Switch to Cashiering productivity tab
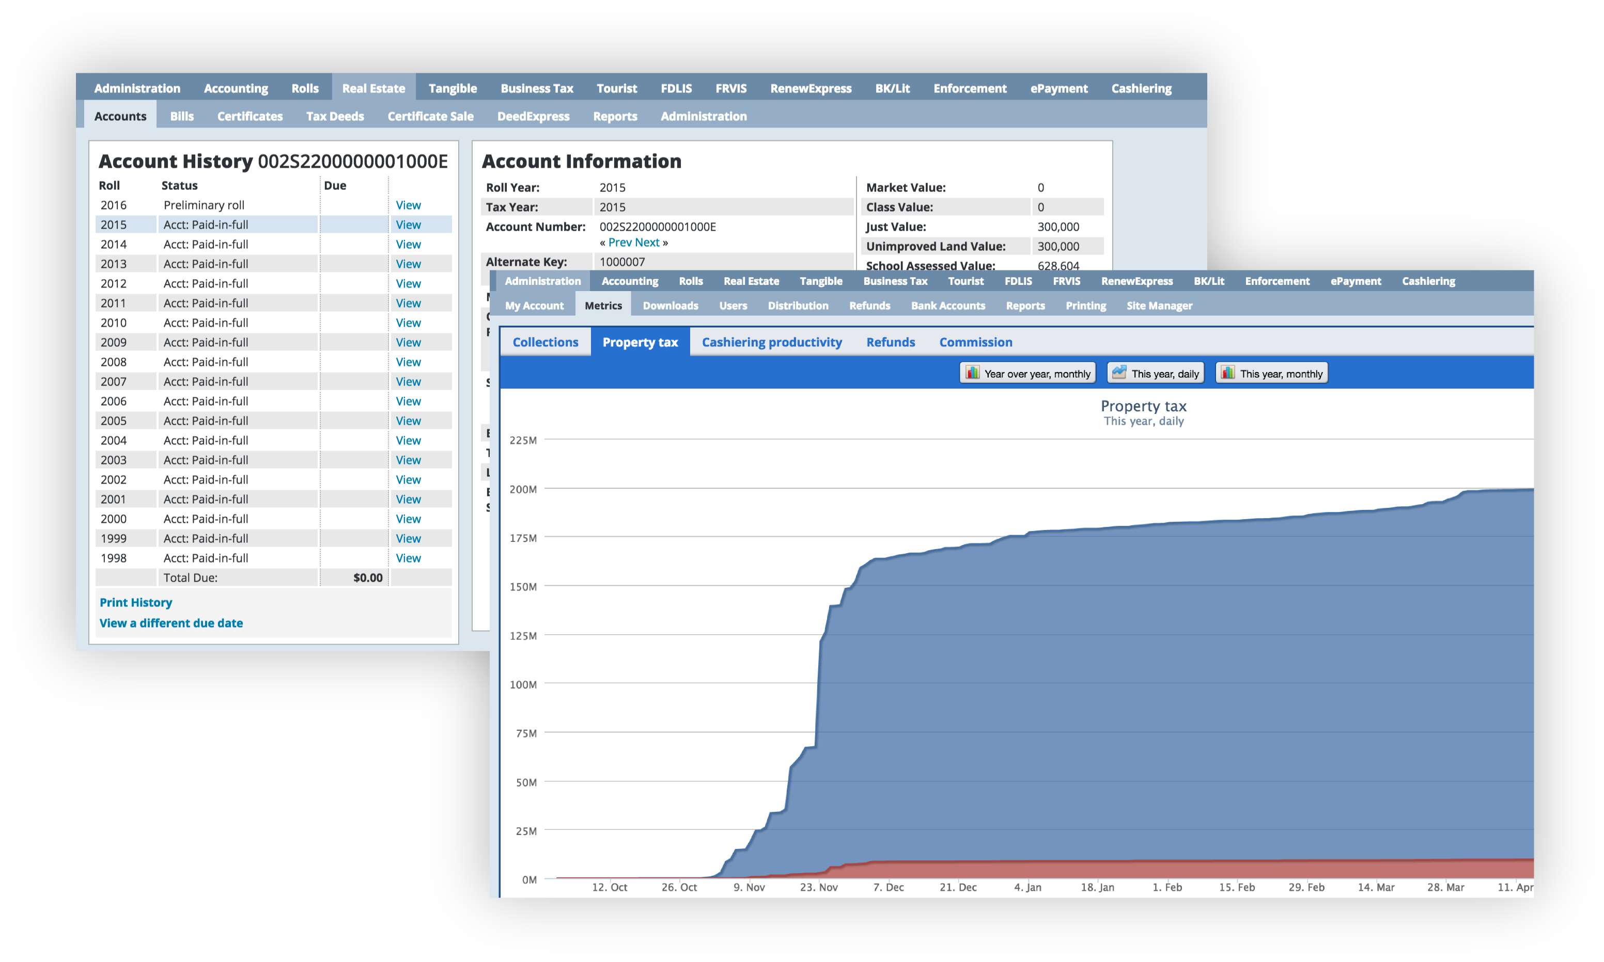Image resolution: width=1604 pixels, height=962 pixels. pos(771,342)
